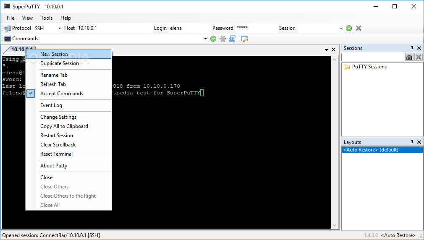Choose Reset Terminal
The image size is (424, 240).
69,154
